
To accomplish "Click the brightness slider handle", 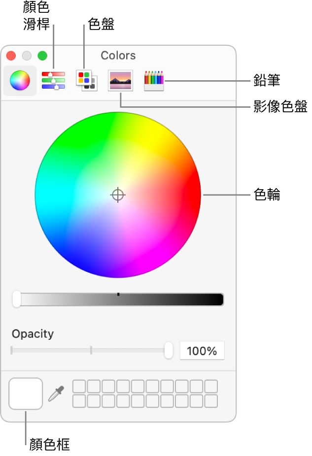I will click(17, 299).
